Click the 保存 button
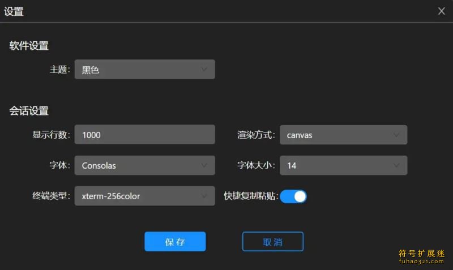453x270 pixels. coord(175,242)
